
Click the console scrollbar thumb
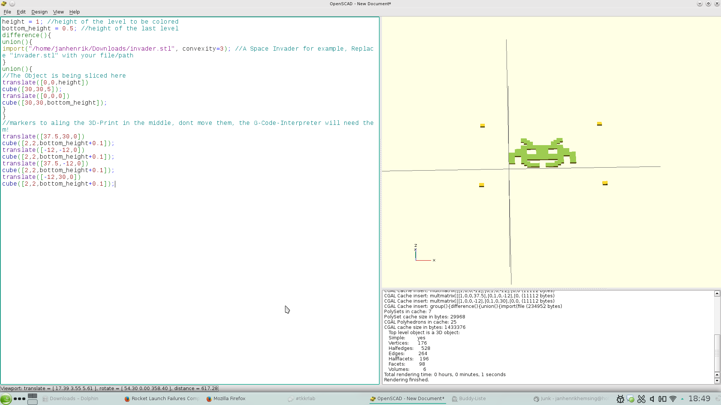point(717,353)
